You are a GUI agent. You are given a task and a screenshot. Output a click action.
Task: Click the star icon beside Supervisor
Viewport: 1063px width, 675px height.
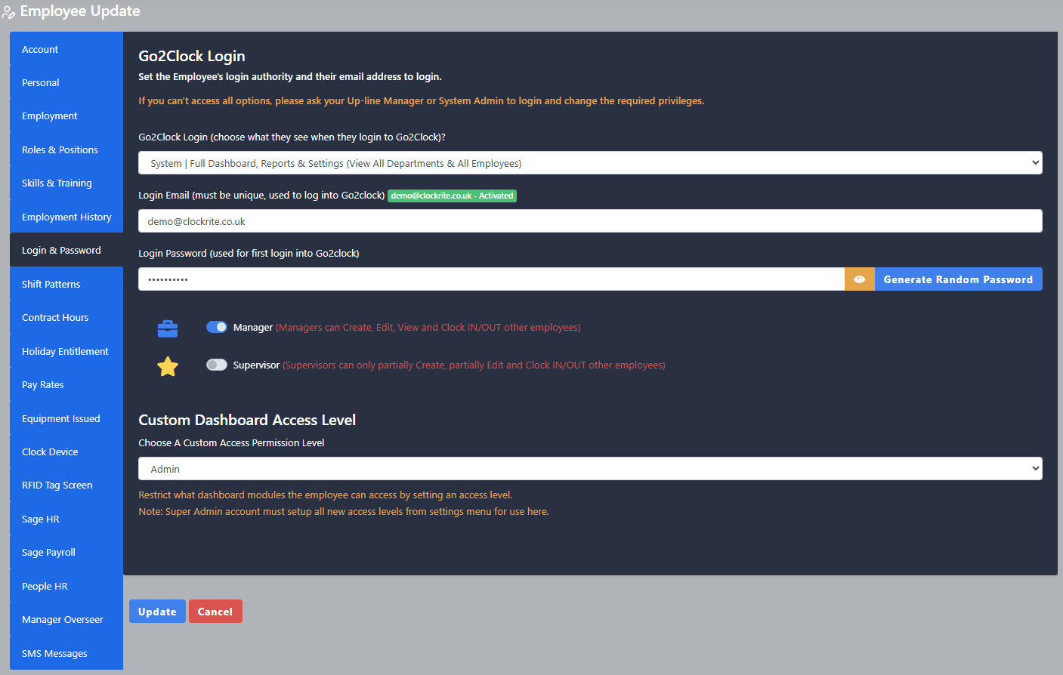(168, 366)
